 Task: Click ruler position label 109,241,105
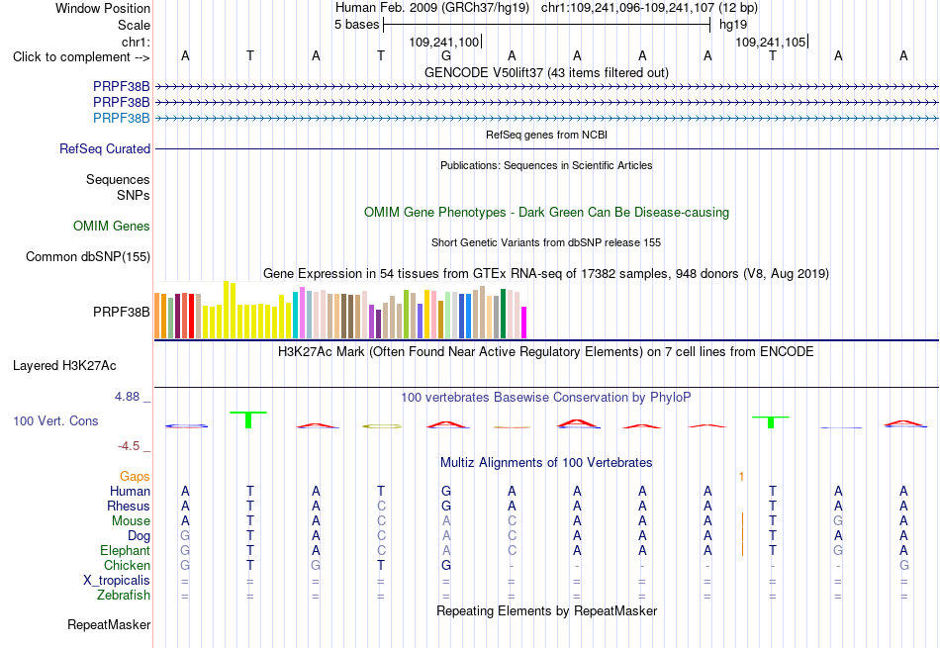[x=771, y=42]
